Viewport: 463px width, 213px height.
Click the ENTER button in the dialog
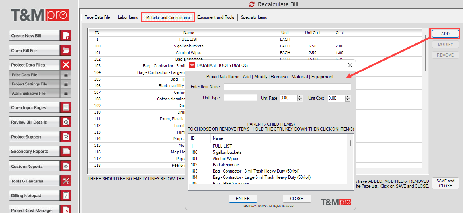coord(243,199)
